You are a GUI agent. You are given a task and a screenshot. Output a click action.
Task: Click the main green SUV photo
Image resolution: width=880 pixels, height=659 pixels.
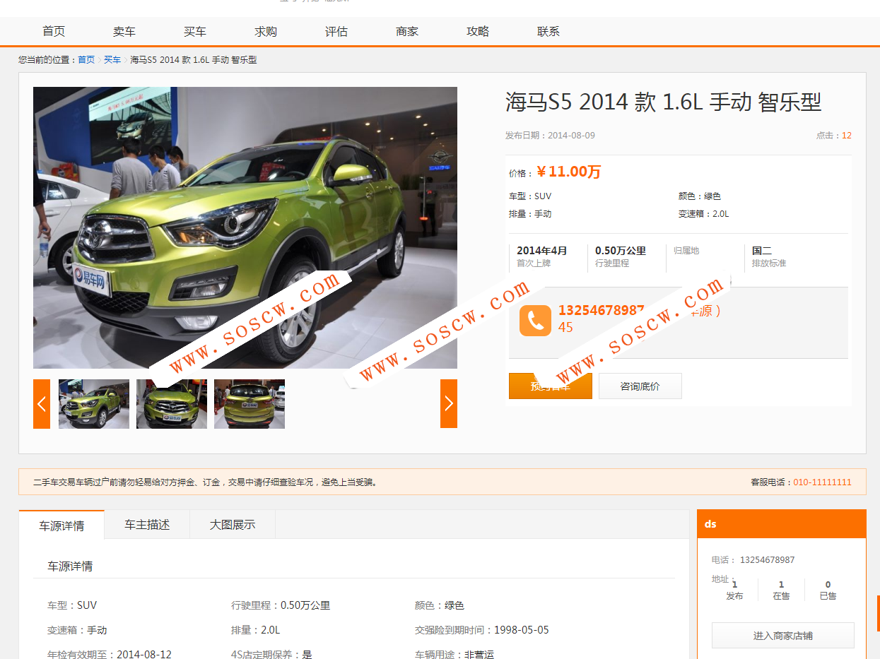pyautogui.click(x=245, y=227)
